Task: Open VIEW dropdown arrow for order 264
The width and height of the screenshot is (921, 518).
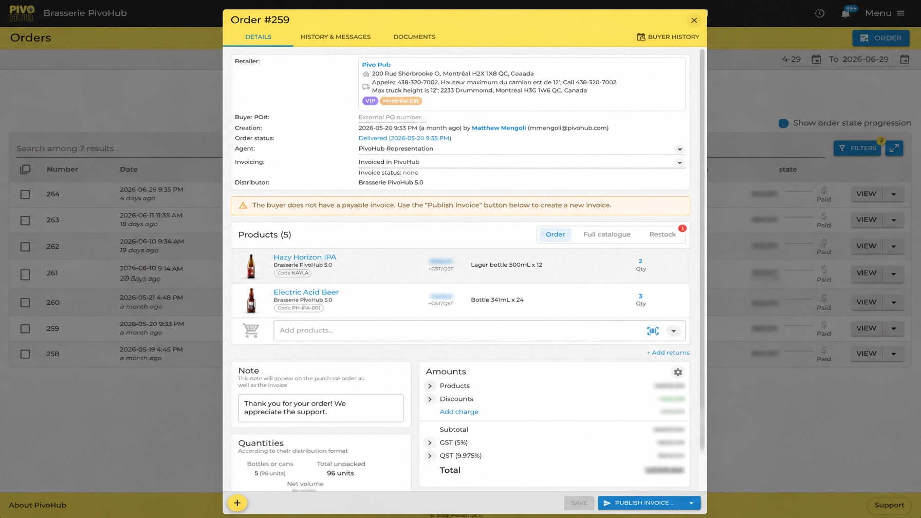Action: tap(894, 194)
